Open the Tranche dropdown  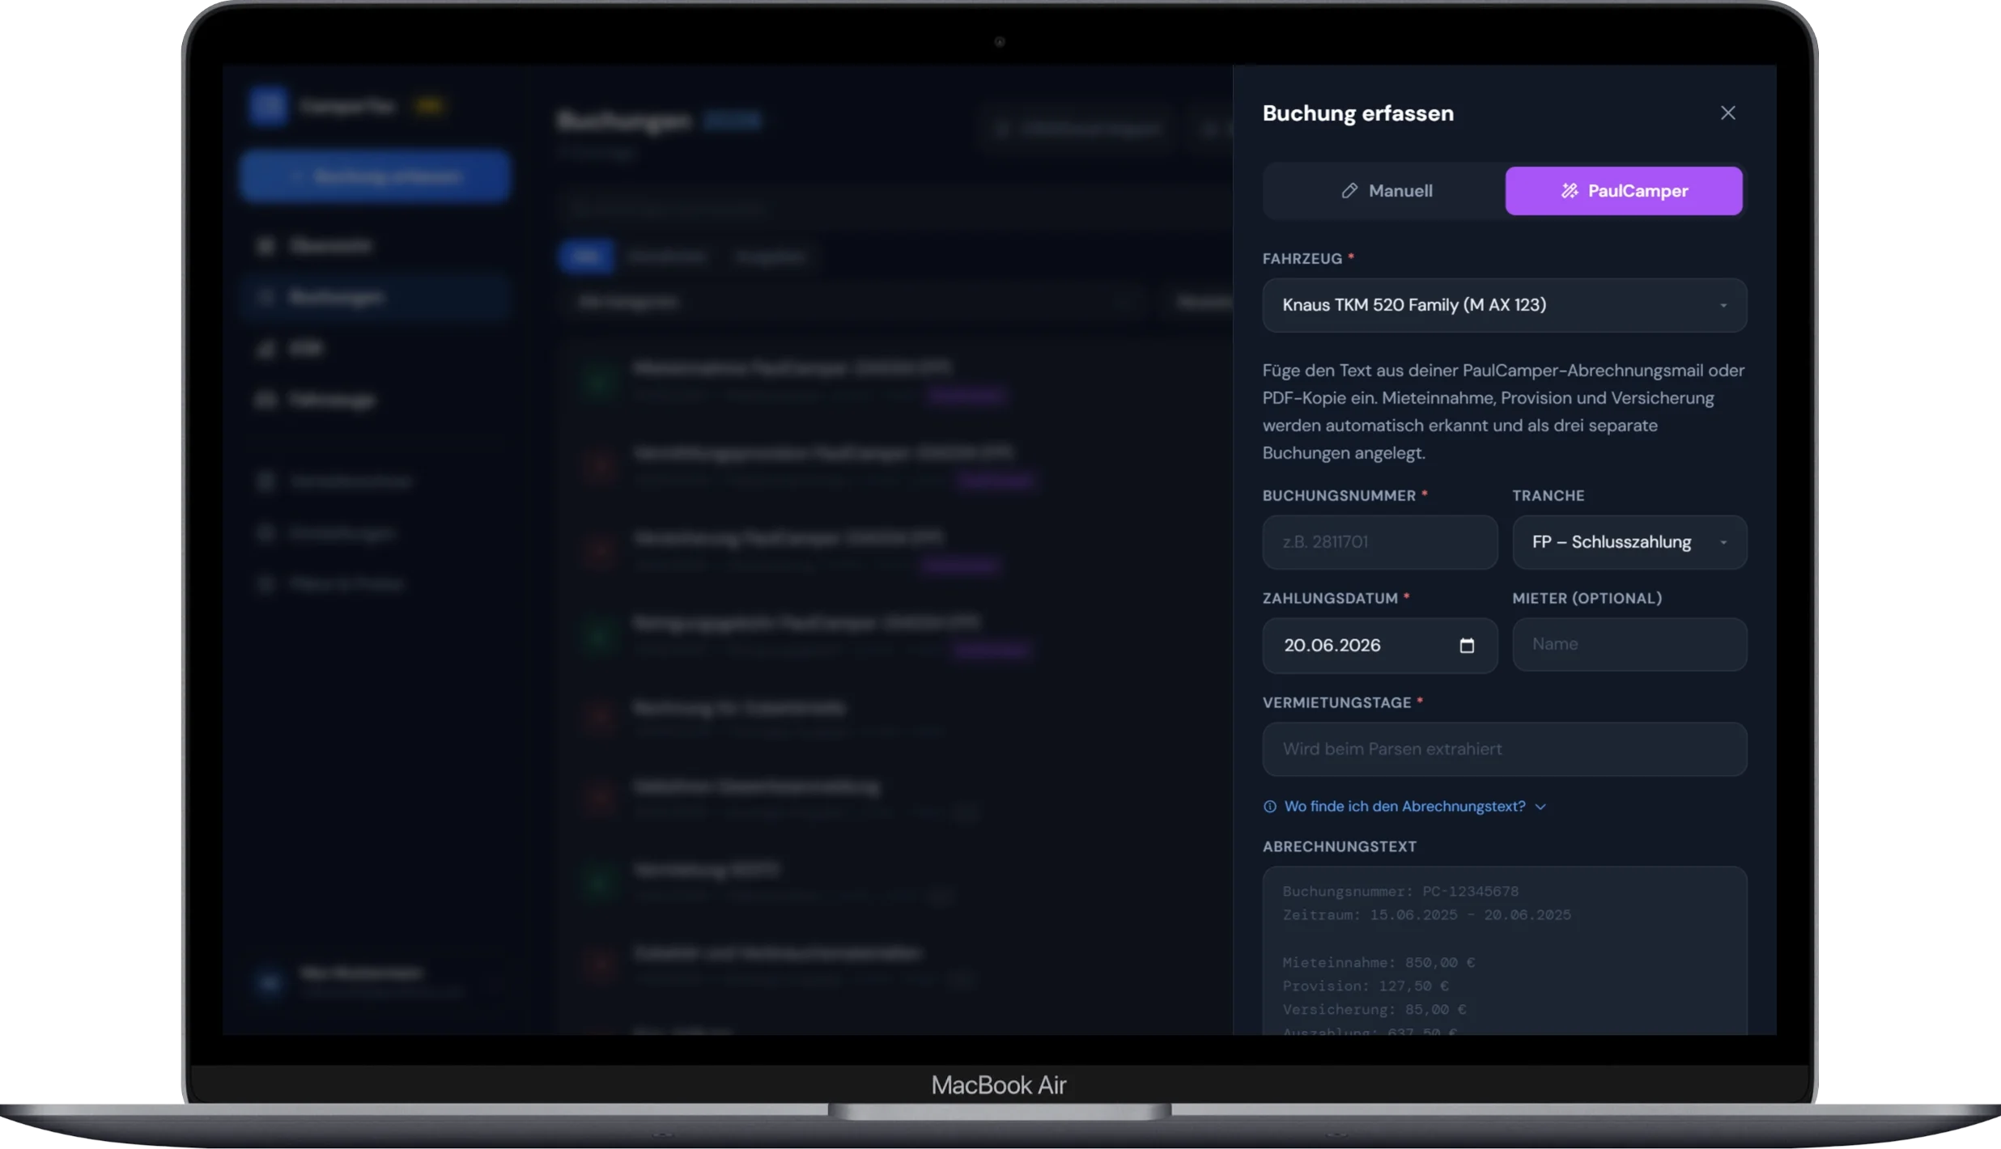point(1629,542)
